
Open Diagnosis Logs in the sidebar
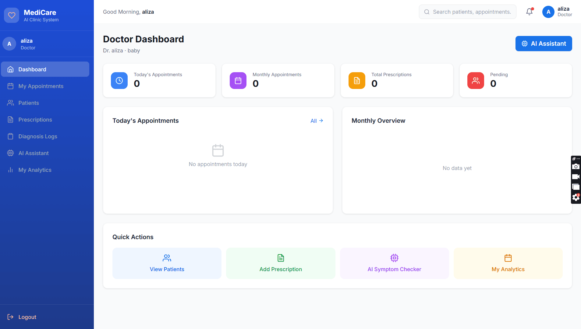tap(45, 136)
